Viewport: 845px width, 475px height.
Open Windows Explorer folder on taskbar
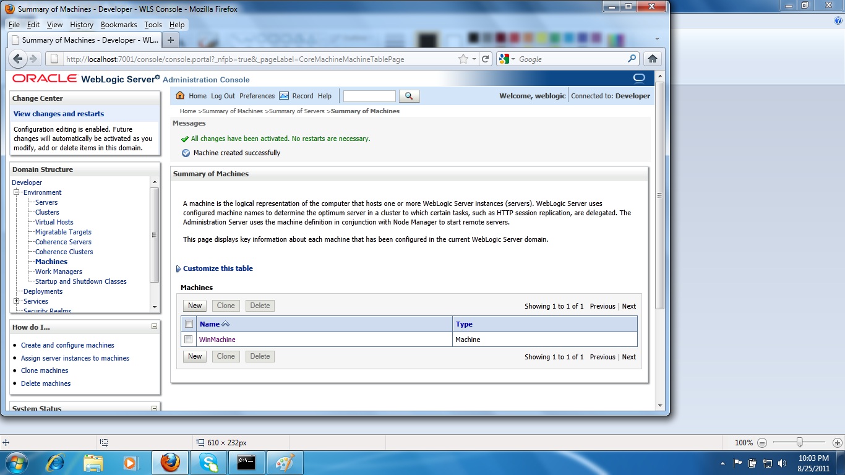tap(93, 463)
